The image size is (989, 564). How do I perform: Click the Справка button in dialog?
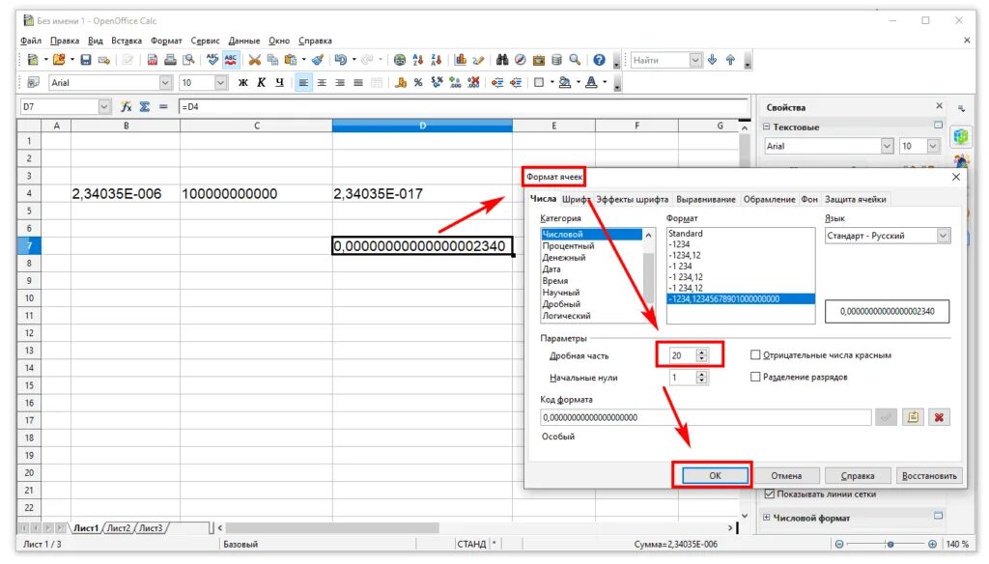(858, 476)
